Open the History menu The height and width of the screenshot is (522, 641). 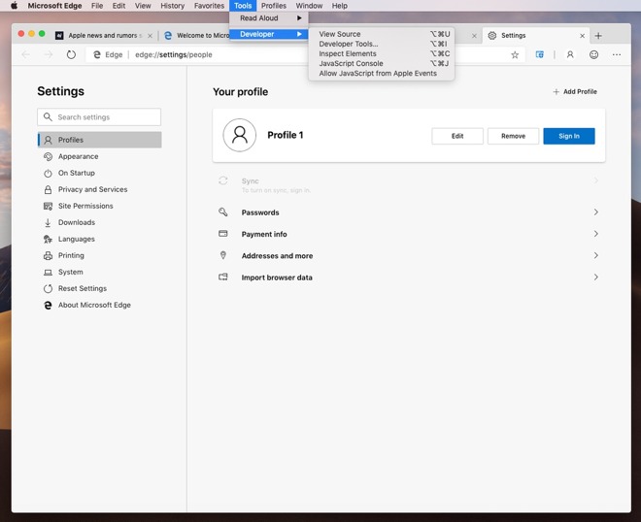[x=172, y=6]
